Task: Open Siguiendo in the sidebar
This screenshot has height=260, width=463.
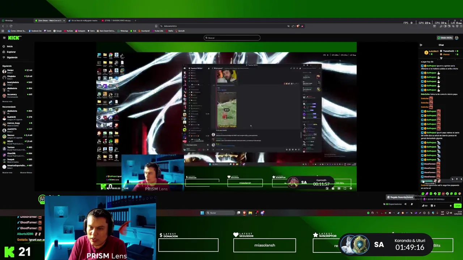Action: [x=12, y=57]
